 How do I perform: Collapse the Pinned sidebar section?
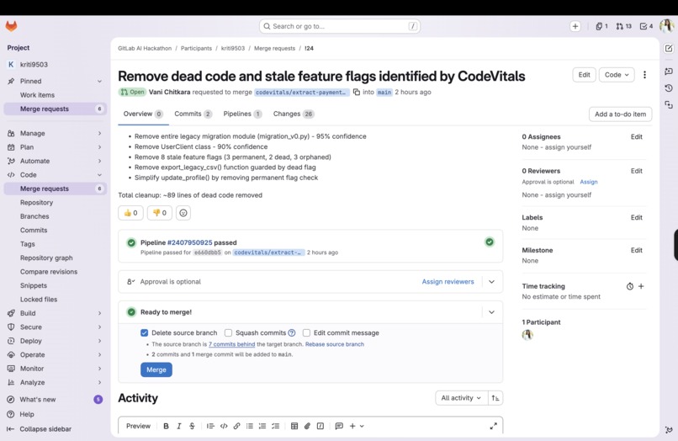(x=99, y=82)
